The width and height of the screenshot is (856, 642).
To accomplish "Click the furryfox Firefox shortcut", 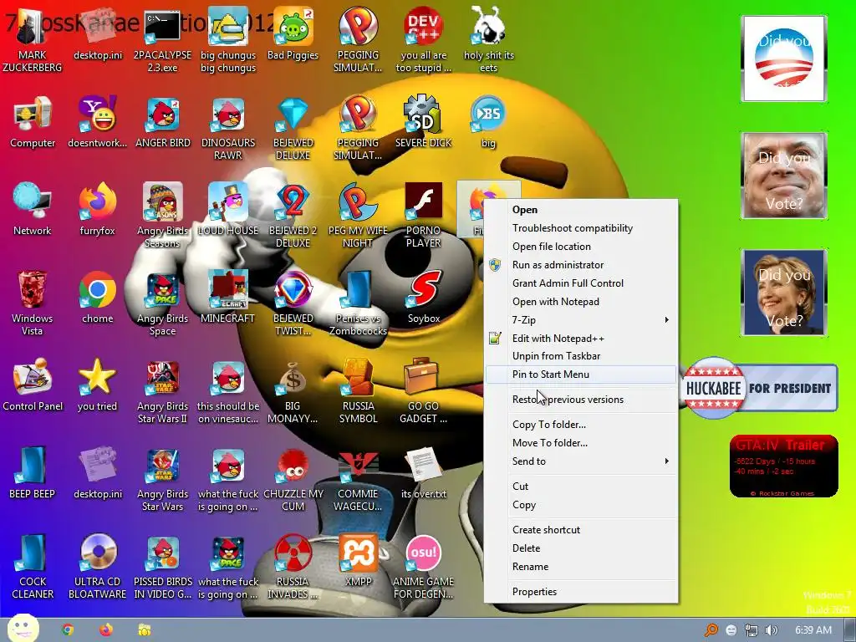I will click(98, 210).
